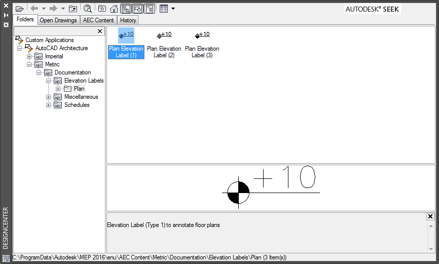Close the tree view pane
This screenshot has width=439, height=264.
[100, 31]
